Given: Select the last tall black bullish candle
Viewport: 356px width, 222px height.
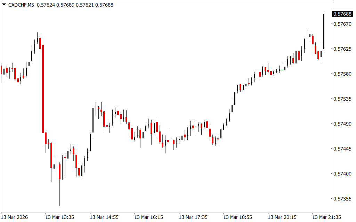Looking at the screenshot, I should tap(324, 31).
